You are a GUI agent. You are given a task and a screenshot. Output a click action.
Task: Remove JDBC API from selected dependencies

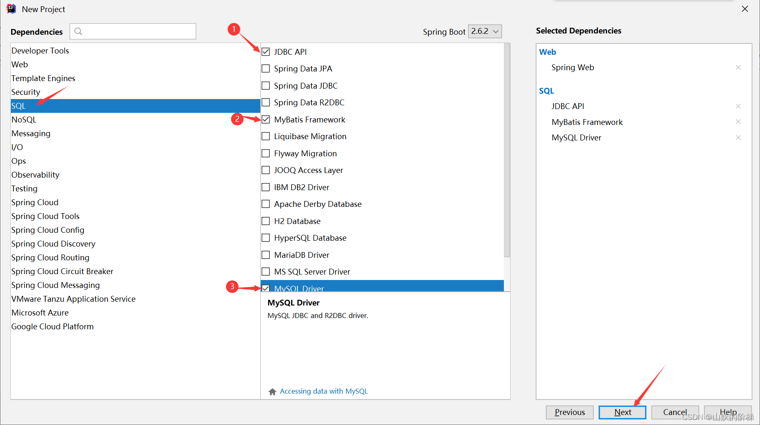[738, 106]
